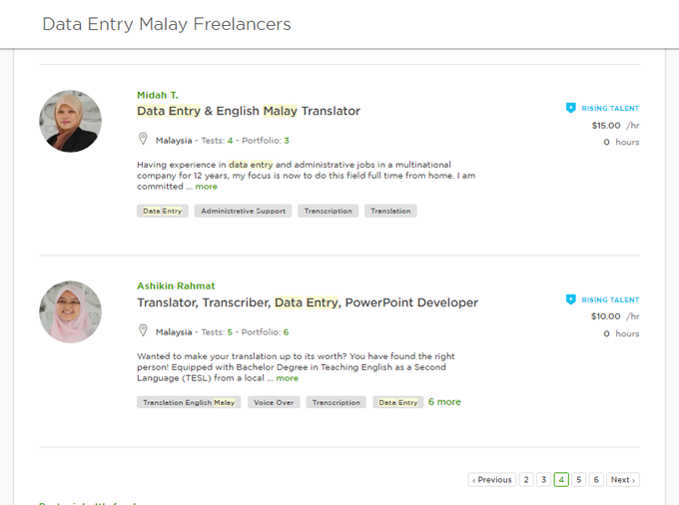Go to the Next results page

[x=623, y=479]
